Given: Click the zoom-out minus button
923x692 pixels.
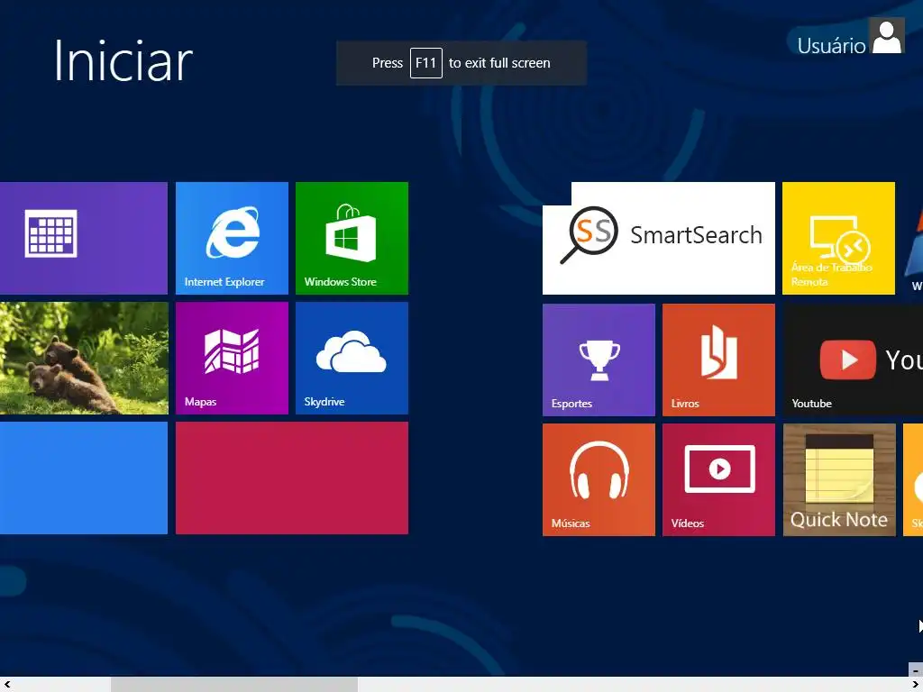Looking at the screenshot, I should 916,669.
